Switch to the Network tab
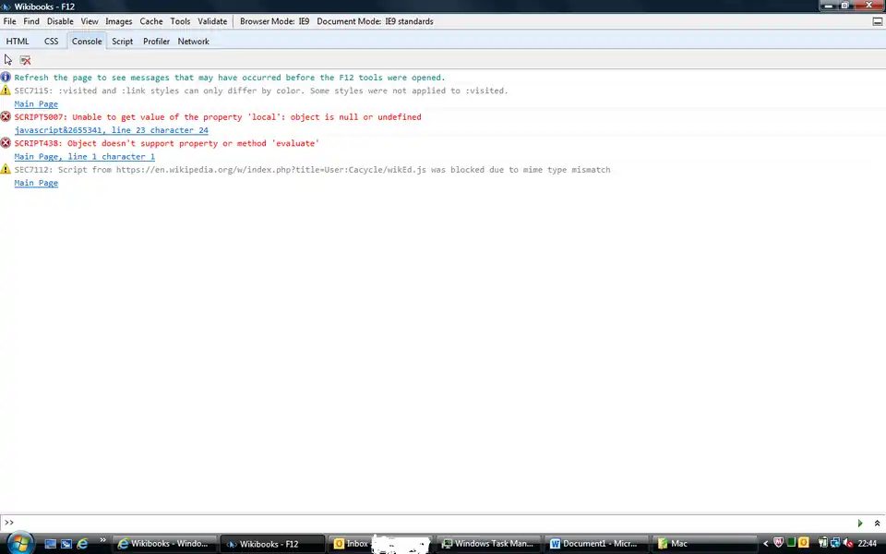 (193, 41)
